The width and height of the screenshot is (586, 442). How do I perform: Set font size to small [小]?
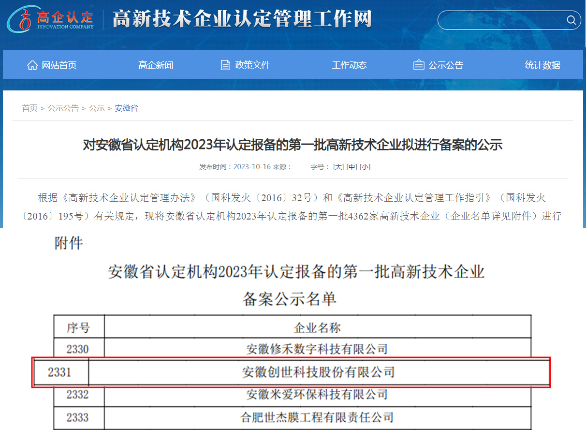point(365,167)
